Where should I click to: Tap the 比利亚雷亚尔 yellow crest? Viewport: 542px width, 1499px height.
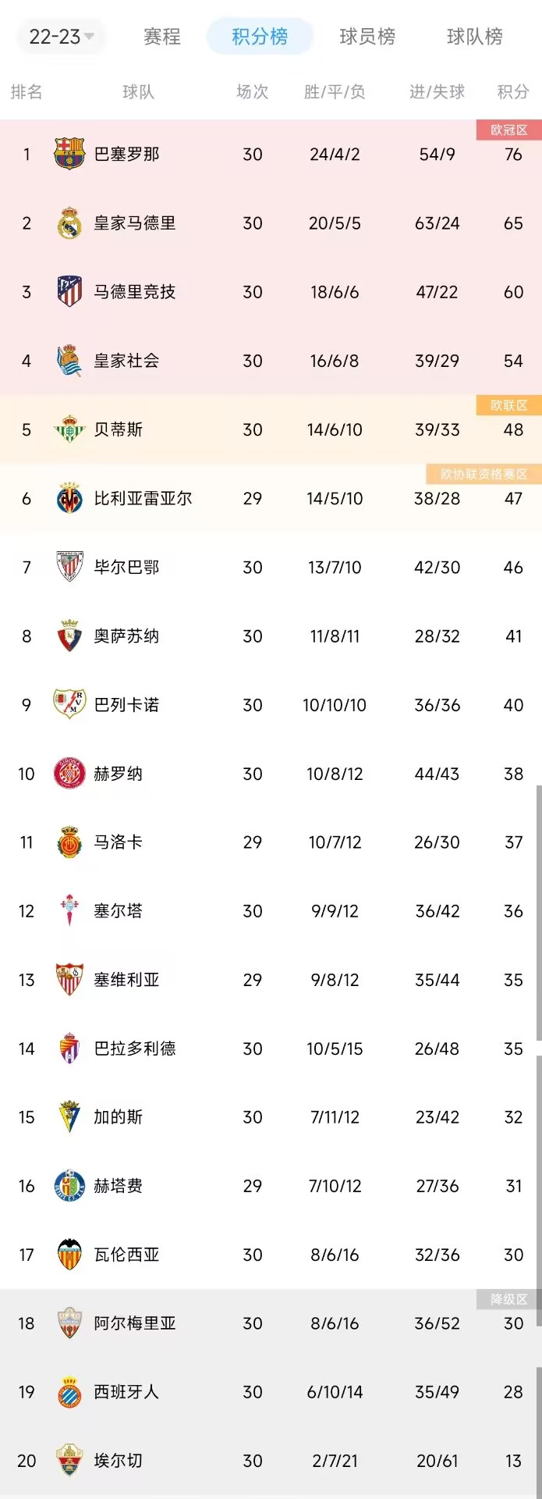click(69, 498)
